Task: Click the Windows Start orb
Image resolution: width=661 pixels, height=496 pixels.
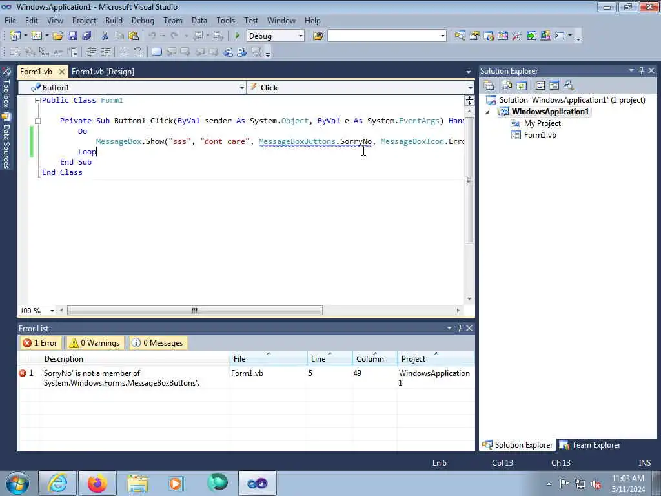Action: pos(17,483)
